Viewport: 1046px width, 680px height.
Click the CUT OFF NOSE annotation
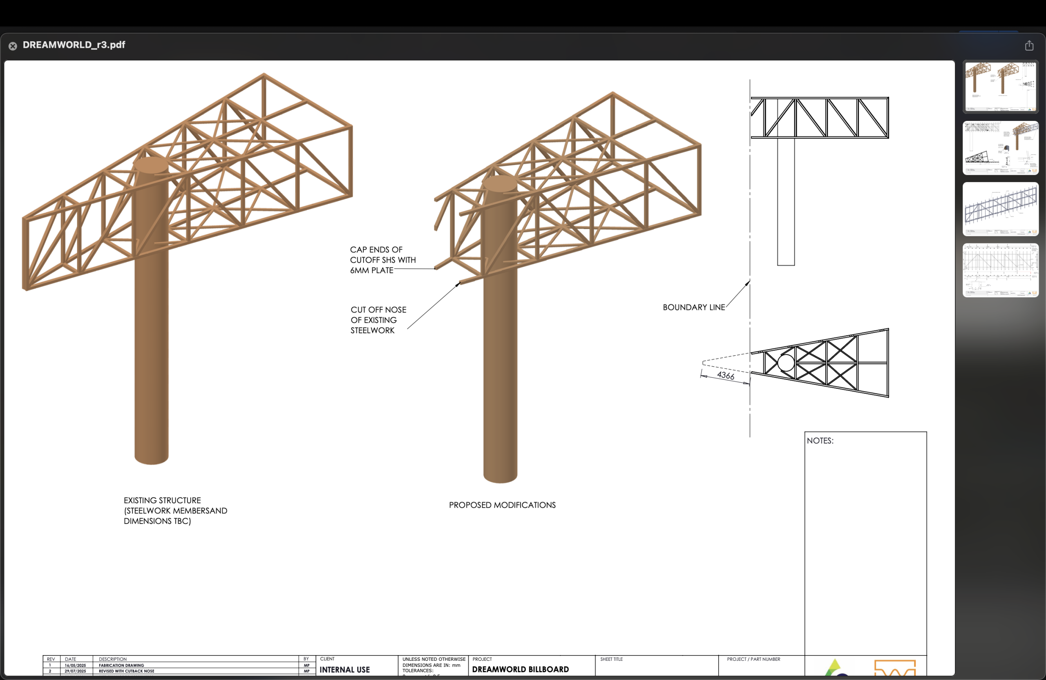click(x=378, y=320)
